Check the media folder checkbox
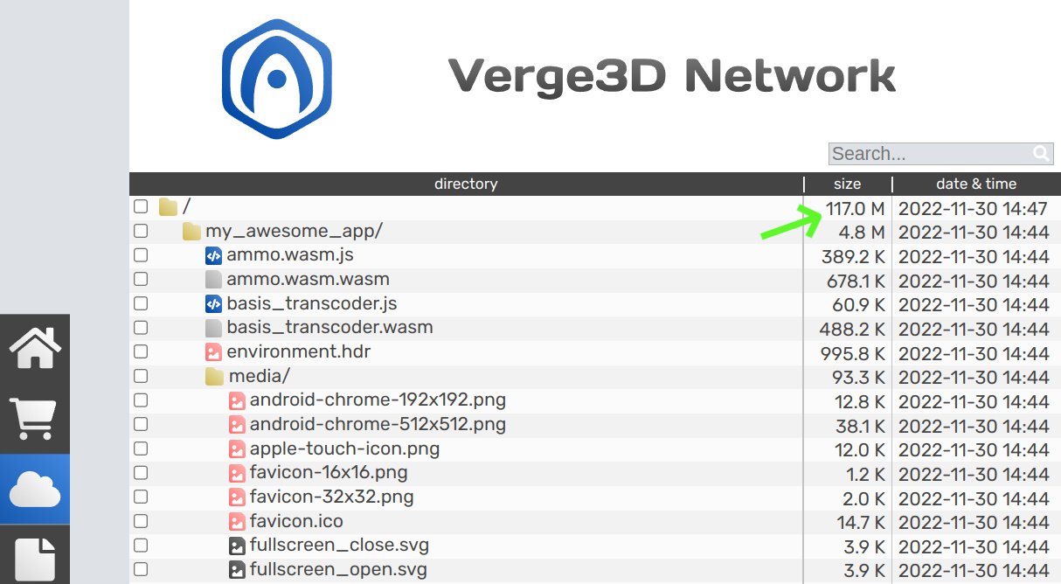 pyautogui.click(x=141, y=377)
